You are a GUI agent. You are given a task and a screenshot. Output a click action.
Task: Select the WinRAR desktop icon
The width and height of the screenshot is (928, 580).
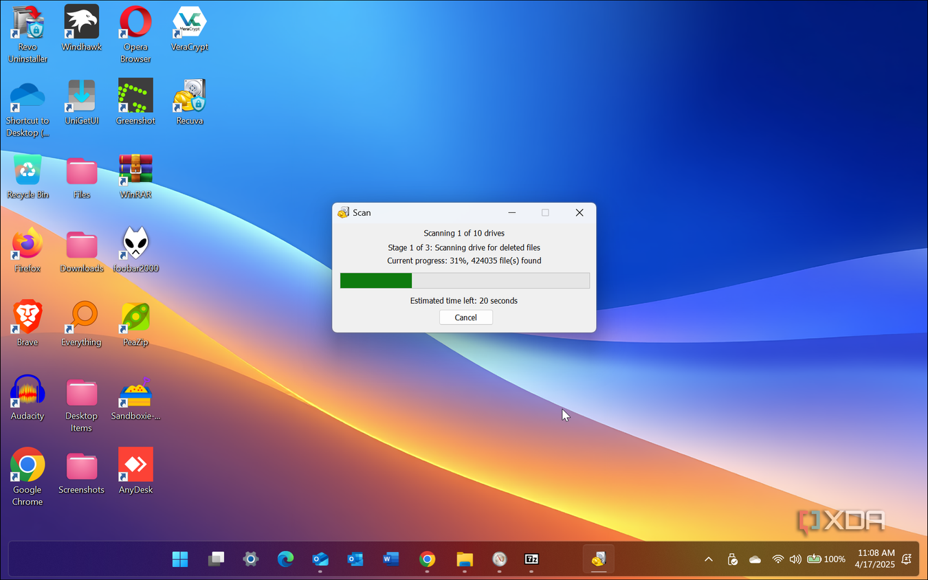pyautogui.click(x=135, y=177)
